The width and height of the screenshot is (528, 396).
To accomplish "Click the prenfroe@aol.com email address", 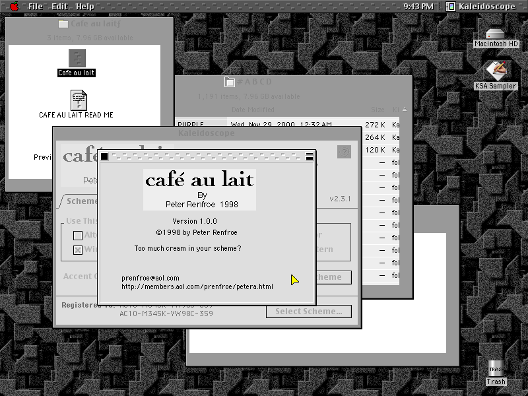I will [150, 278].
